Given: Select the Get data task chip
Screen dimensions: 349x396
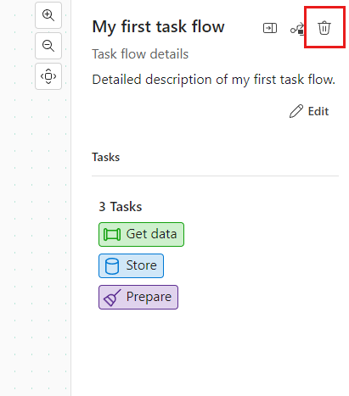Looking at the screenshot, I should pyautogui.click(x=141, y=234).
